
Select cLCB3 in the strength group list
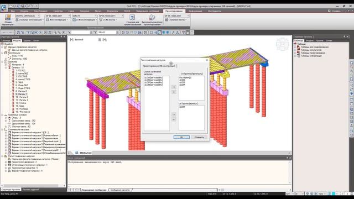[182, 82]
